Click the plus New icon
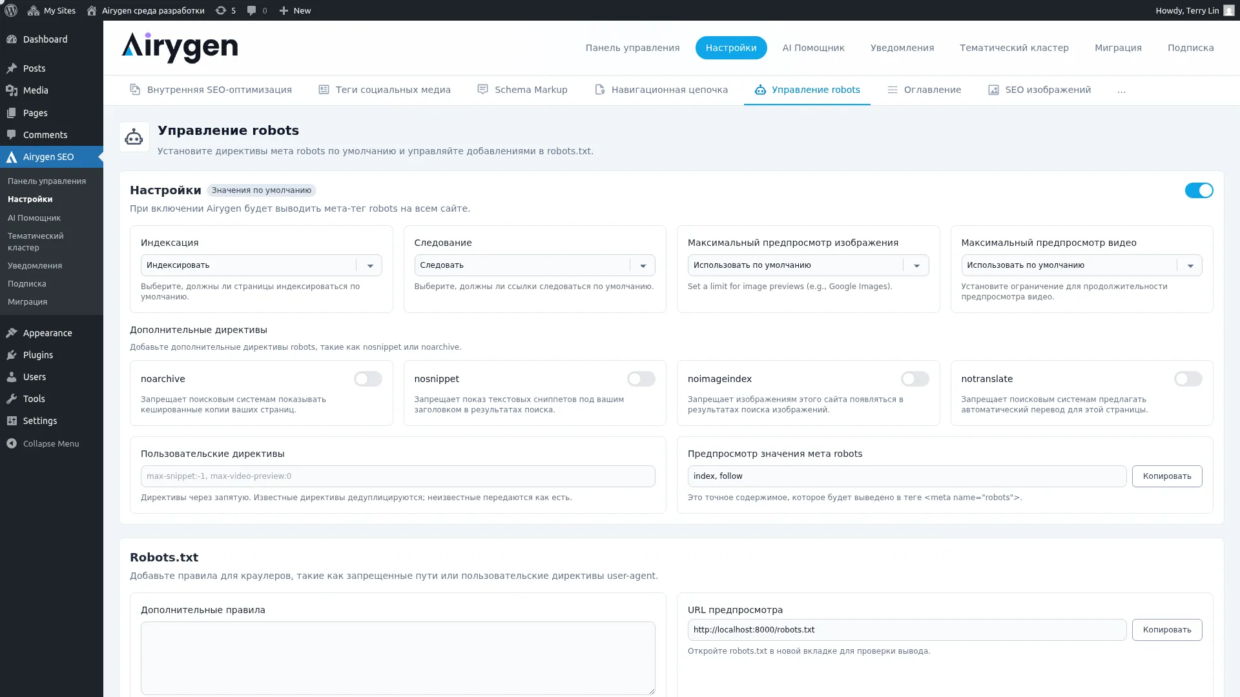 coord(284,10)
